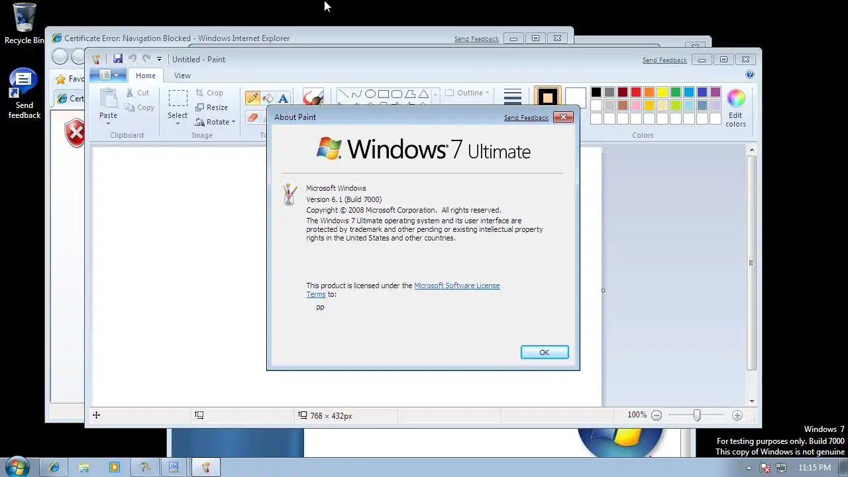Open the Rotate dropdown

[215, 122]
